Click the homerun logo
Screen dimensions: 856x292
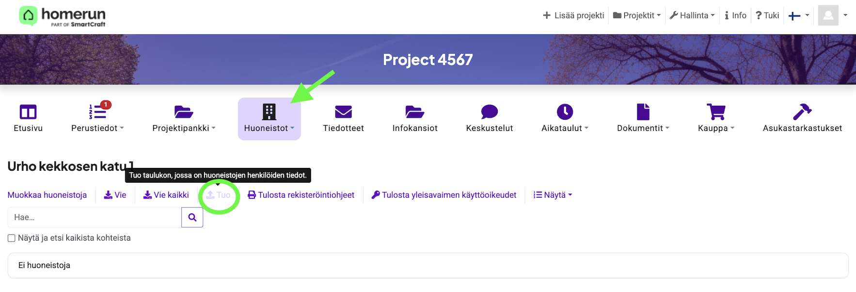coord(62,16)
